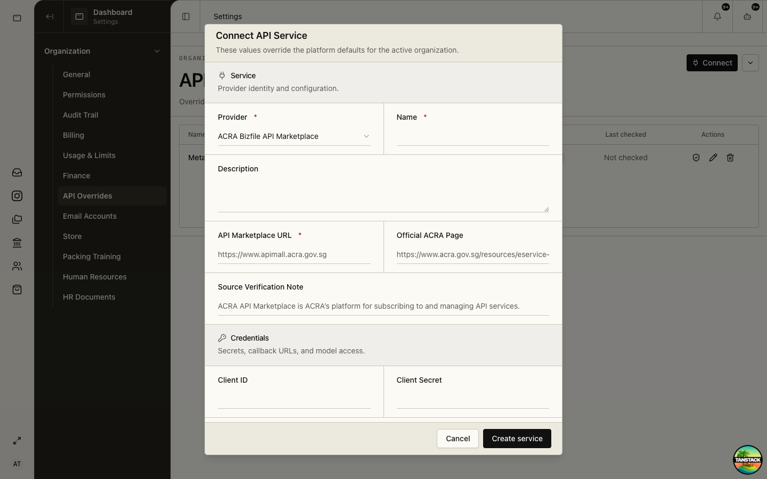Click the edit pencil icon in Actions column

(713, 158)
